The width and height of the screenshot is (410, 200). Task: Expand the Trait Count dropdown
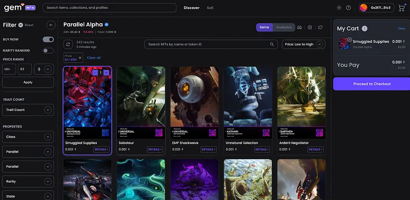[28, 110]
